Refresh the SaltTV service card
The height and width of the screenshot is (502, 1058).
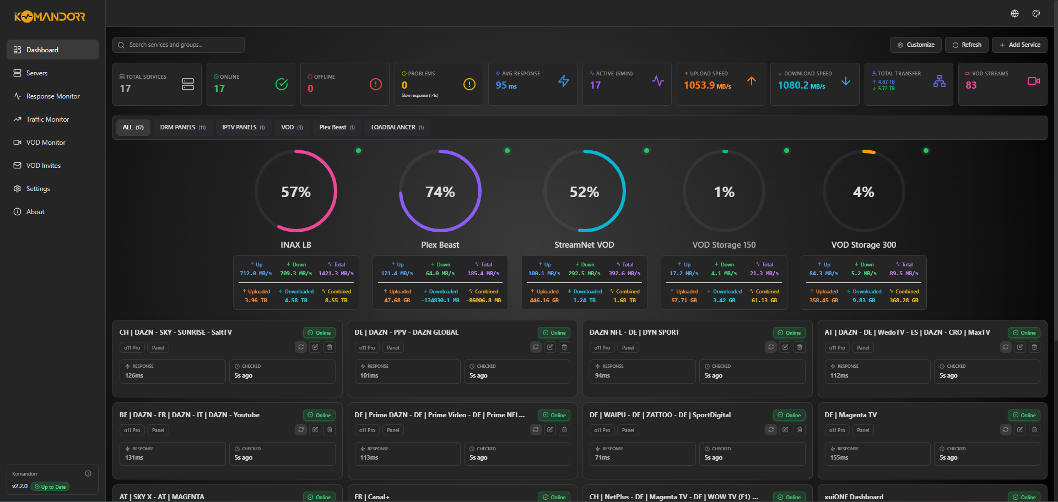[301, 347]
